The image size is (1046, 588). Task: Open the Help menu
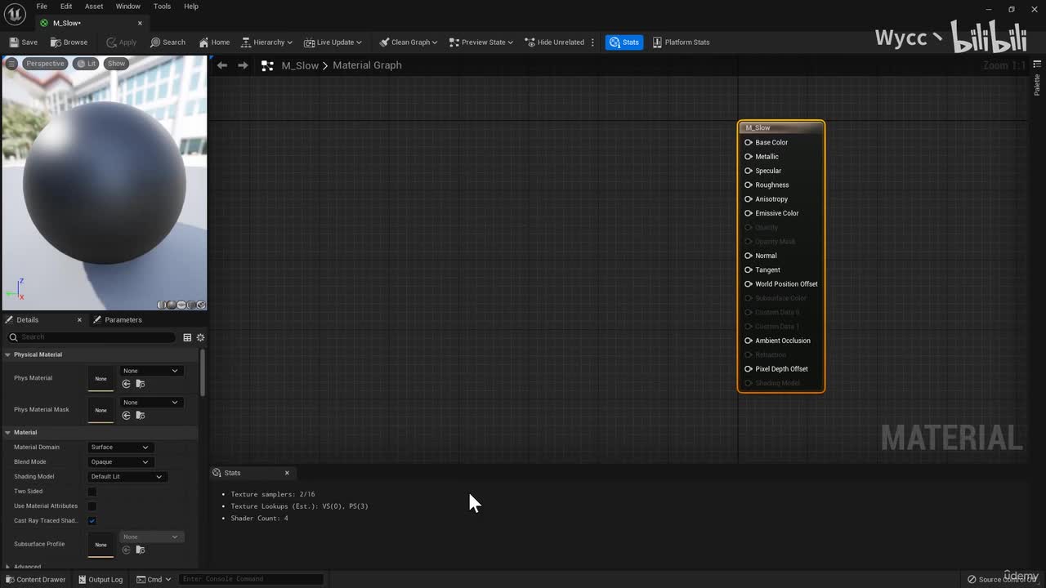[191, 7]
